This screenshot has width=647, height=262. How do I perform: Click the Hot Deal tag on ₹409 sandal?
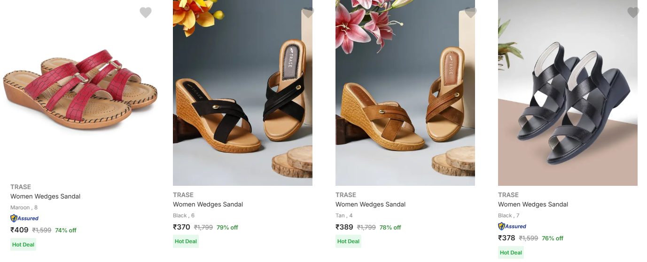coord(23,245)
